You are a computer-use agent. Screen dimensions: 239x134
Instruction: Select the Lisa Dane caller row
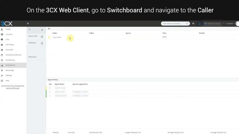pos(143,37)
